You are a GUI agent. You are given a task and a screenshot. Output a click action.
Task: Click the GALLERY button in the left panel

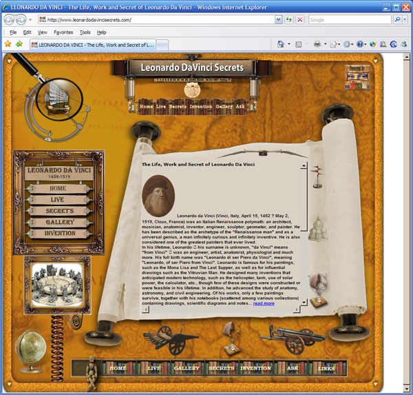tap(60, 223)
